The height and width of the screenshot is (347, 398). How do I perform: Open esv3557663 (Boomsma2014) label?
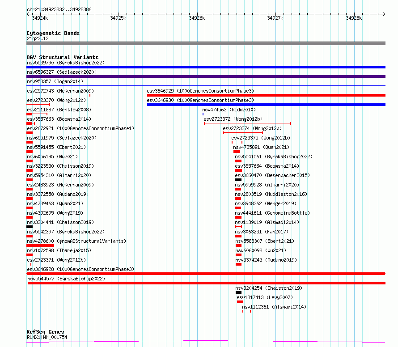click(59, 119)
